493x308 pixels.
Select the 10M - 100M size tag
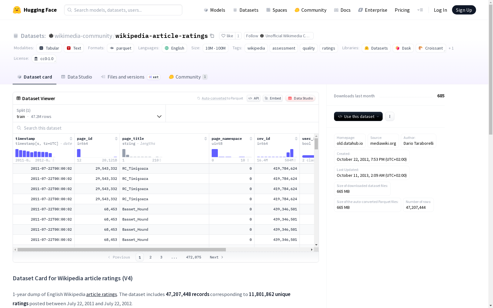[215, 48]
